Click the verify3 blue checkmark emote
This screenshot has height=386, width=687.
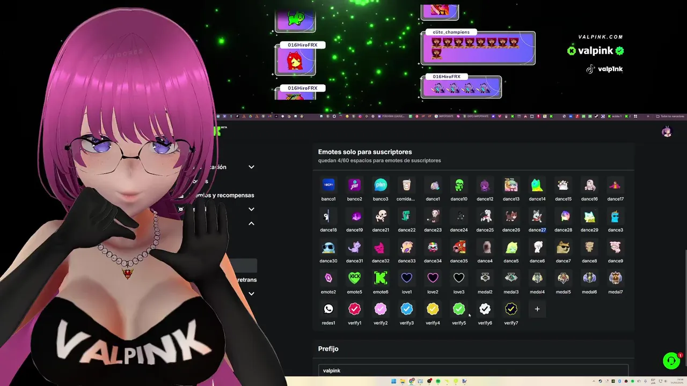click(x=407, y=309)
